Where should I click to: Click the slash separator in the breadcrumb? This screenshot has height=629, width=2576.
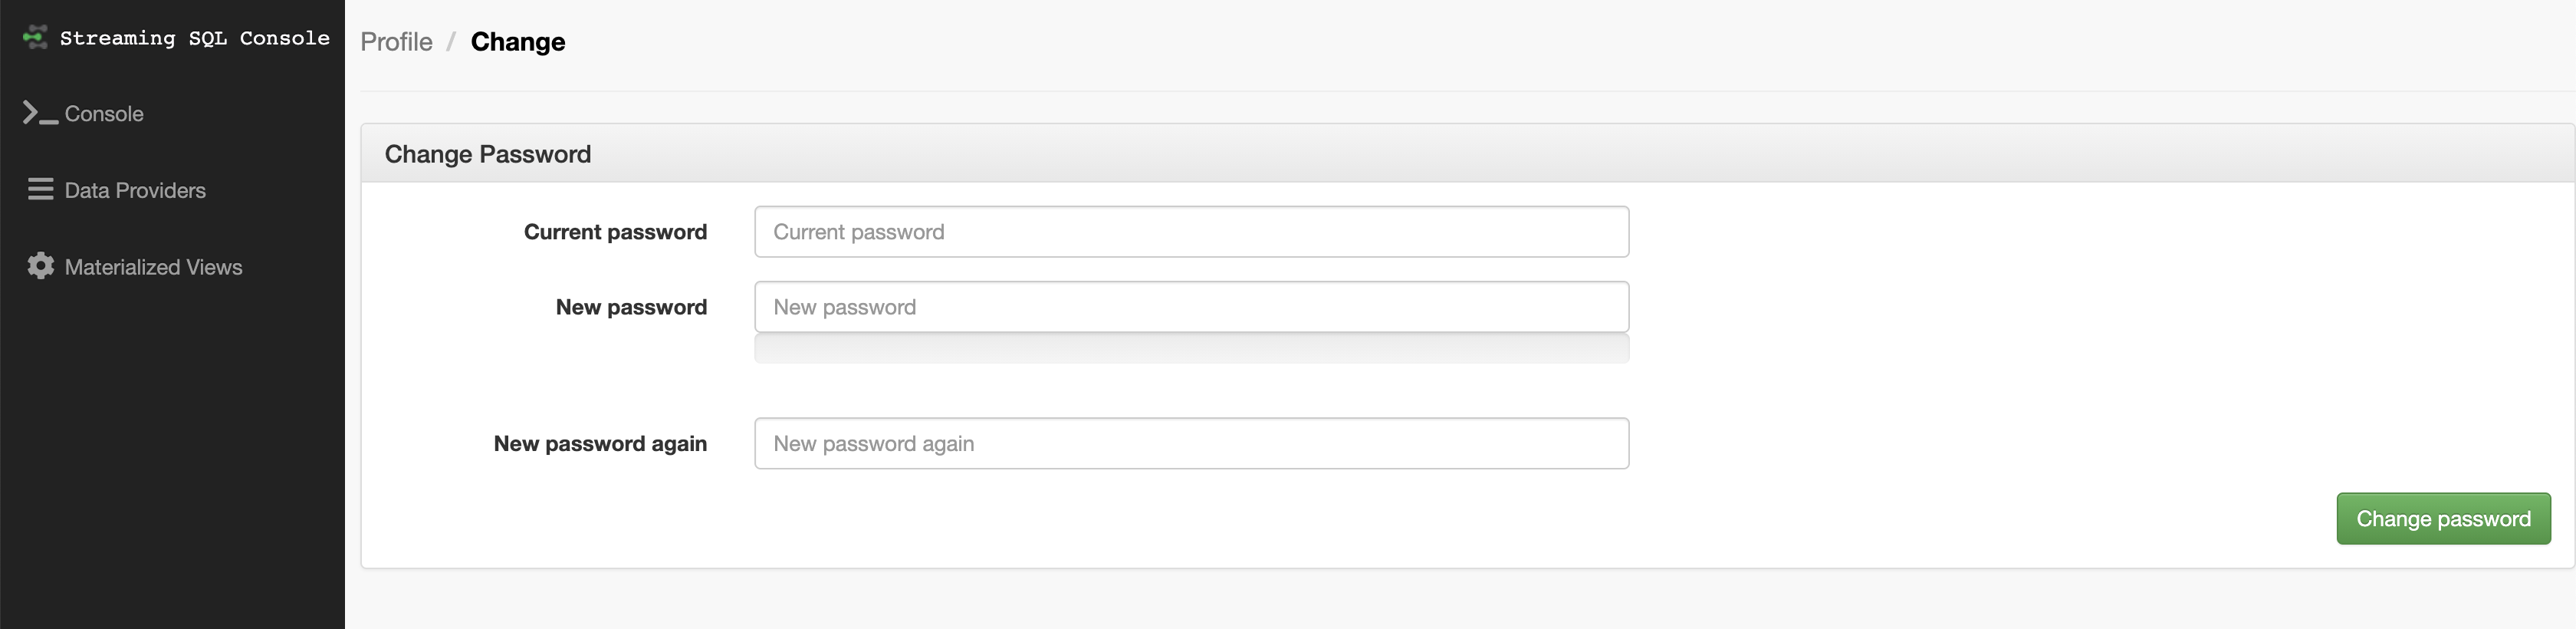pos(451,42)
